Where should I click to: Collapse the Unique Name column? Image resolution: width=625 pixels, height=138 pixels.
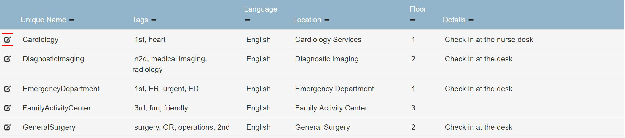pos(72,20)
